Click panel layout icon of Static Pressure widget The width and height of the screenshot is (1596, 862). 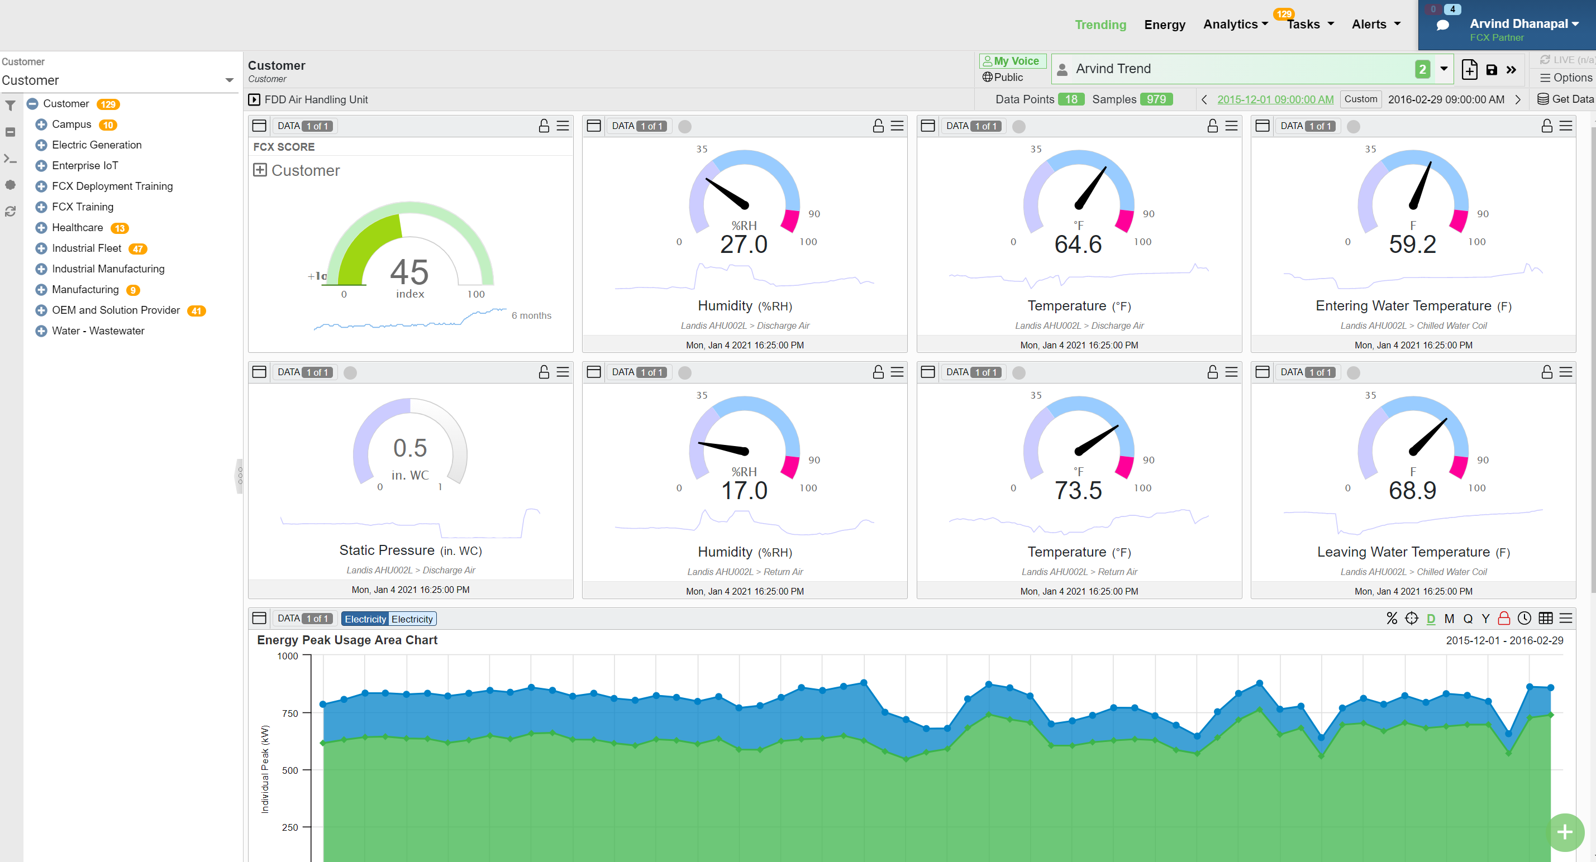tap(259, 372)
